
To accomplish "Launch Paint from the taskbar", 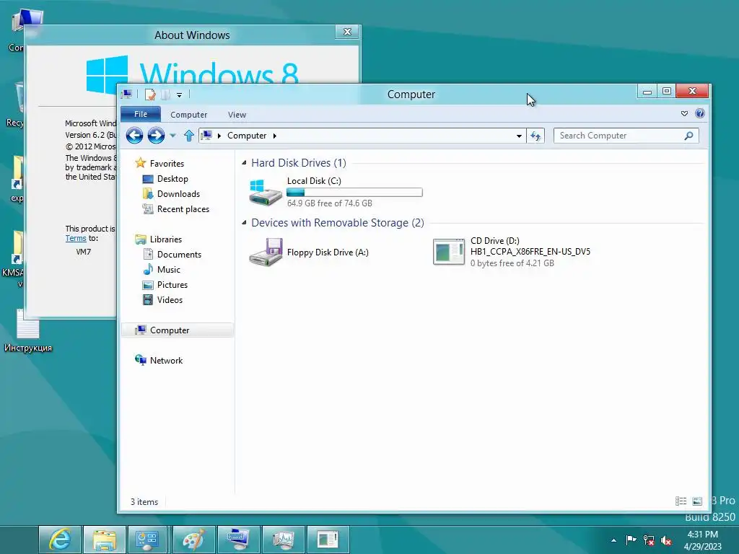I will tap(193, 540).
